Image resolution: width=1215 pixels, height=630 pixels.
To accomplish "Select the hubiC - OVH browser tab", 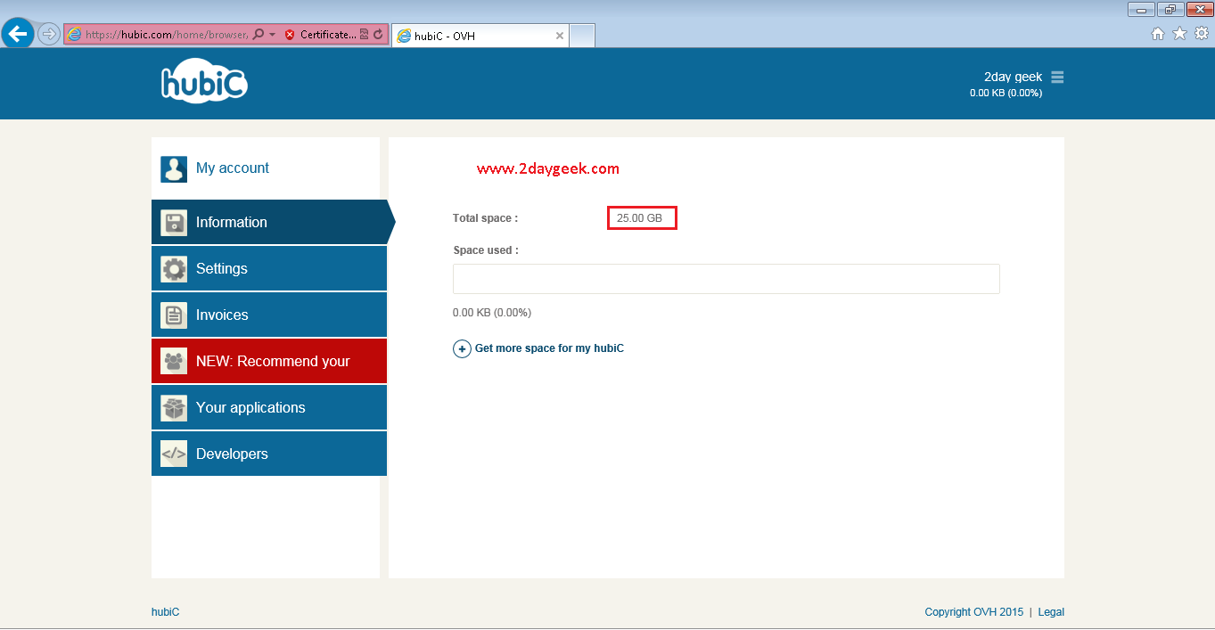I will (480, 36).
